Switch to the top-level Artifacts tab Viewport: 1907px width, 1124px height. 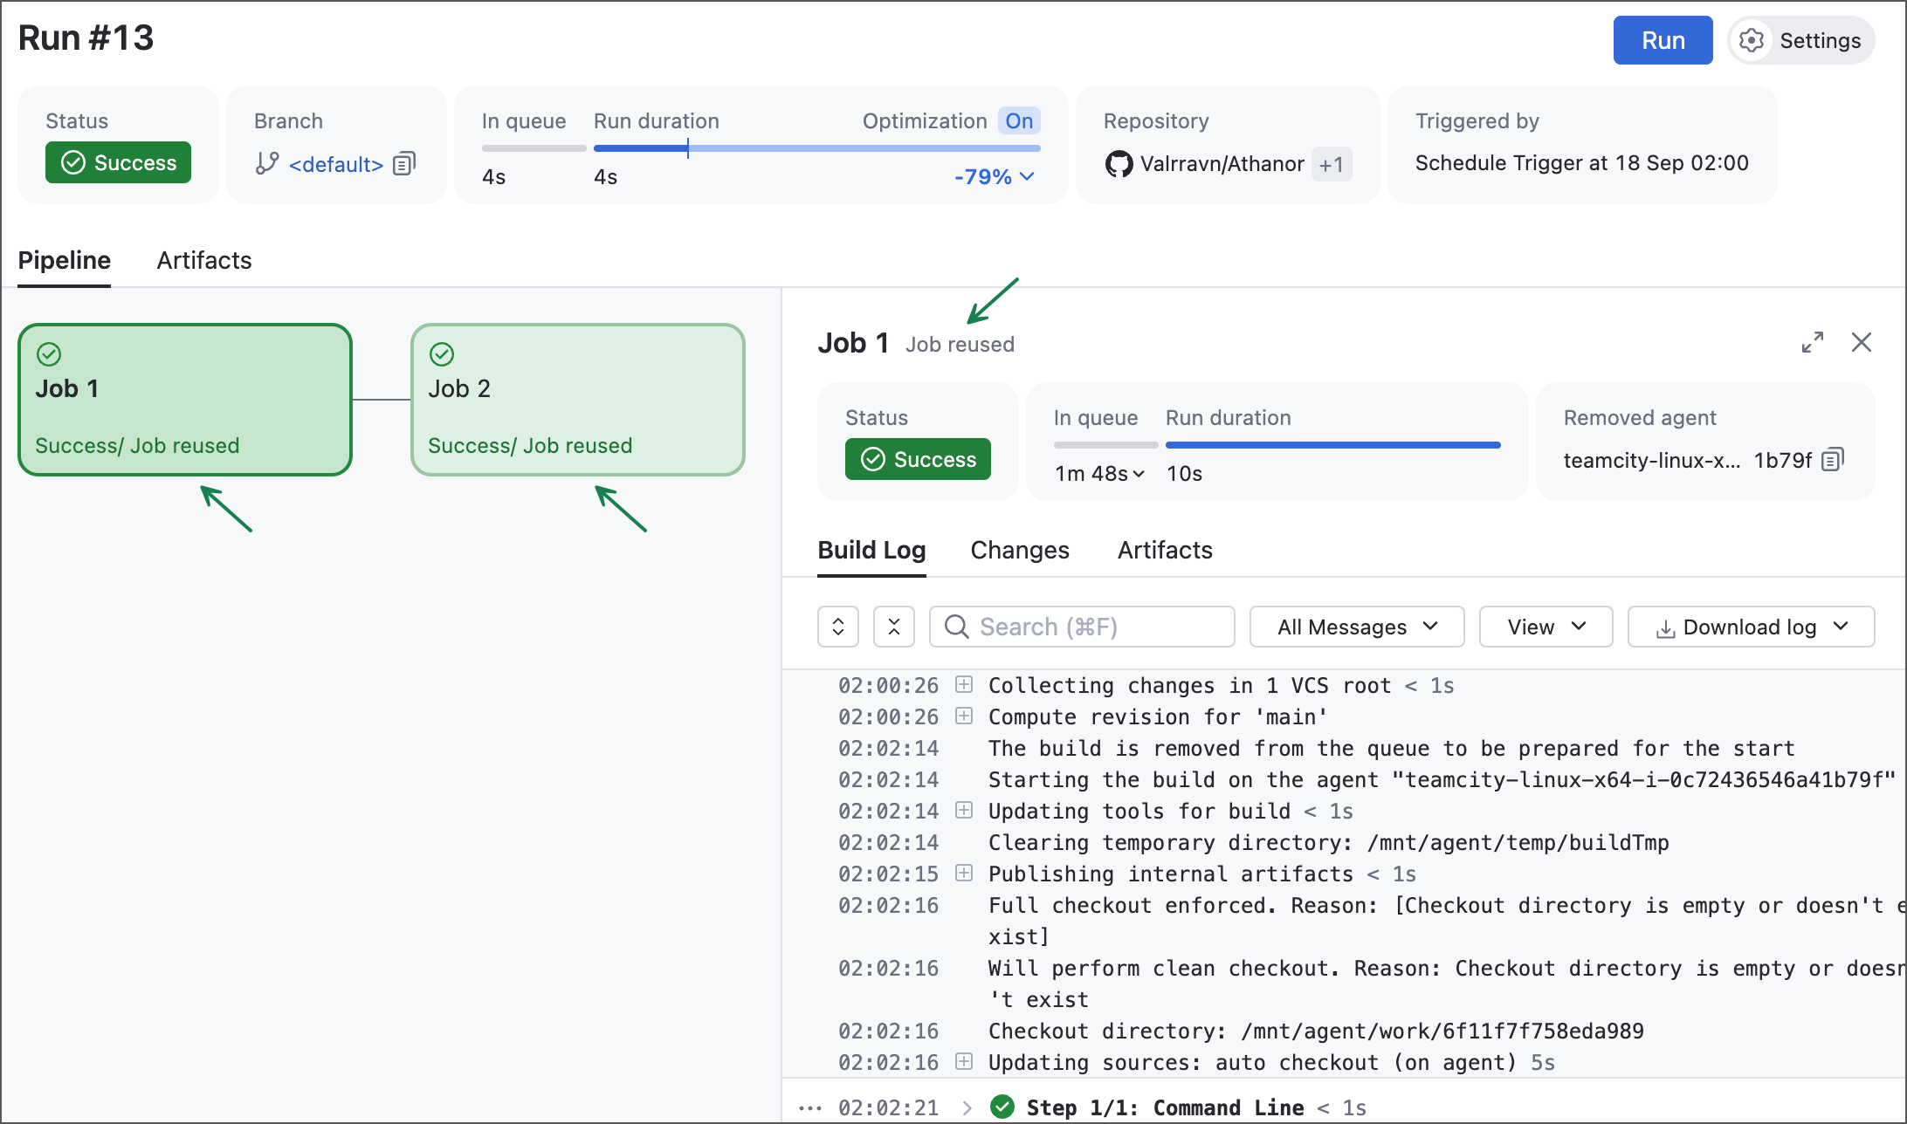204,260
